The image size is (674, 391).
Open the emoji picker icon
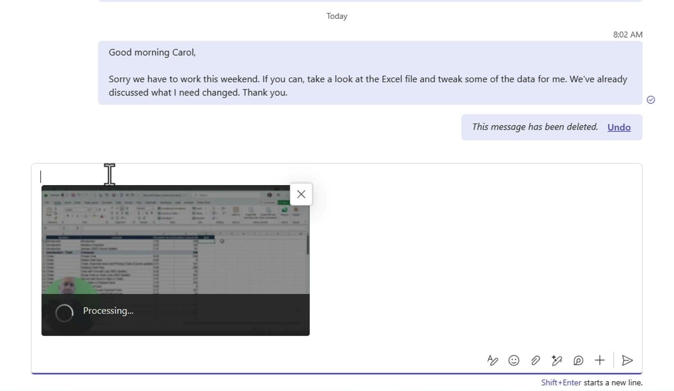pos(514,360)
